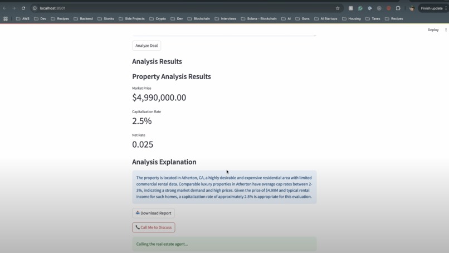Click the Analysis Results heading

coord(157,62)
